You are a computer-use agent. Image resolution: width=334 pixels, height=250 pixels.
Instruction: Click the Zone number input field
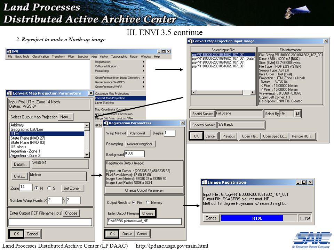click(26, 187)
